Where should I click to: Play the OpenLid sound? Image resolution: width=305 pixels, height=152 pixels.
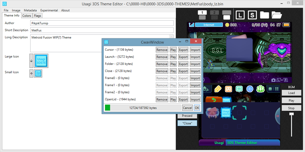pyautogui.click(x=173, y=100)
